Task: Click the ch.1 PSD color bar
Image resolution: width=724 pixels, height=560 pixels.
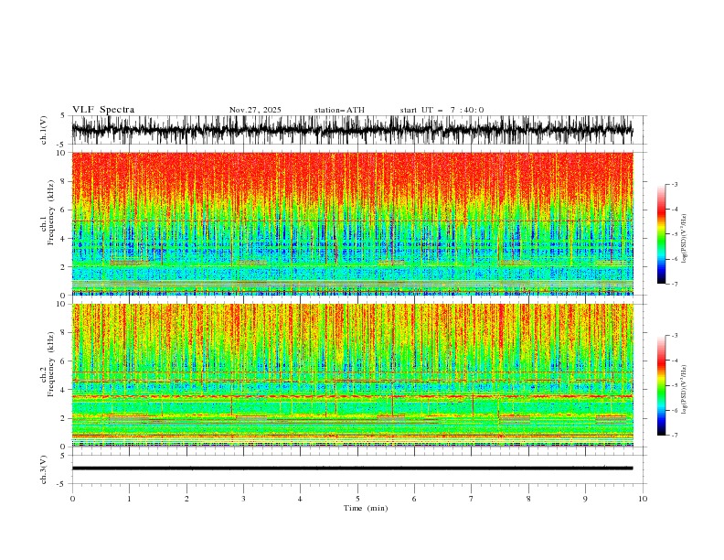Action: pyautogui.click(x=661, y=234)
